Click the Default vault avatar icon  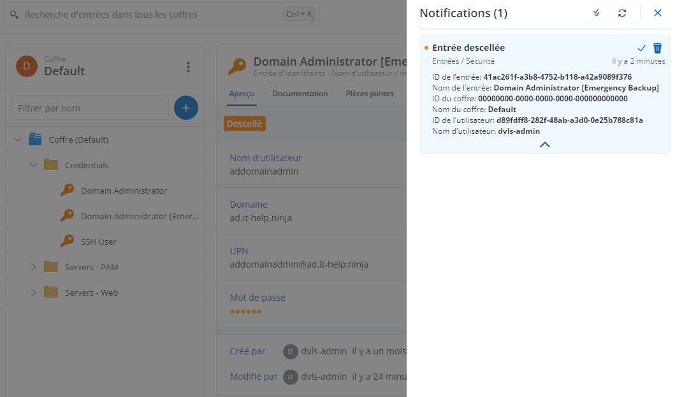(x=27, y=66)
